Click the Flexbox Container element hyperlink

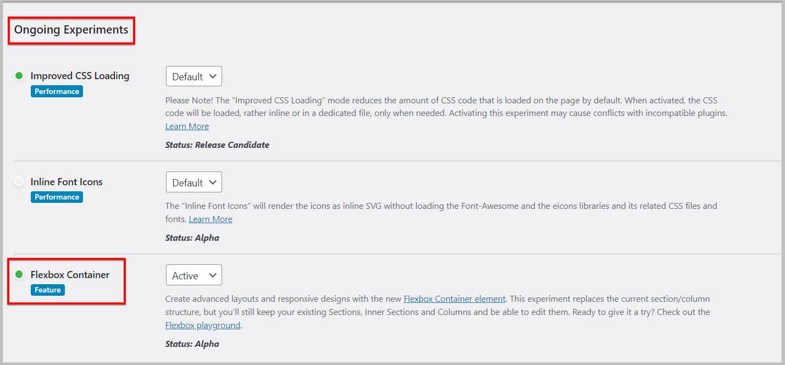click(x=455, y=298)
